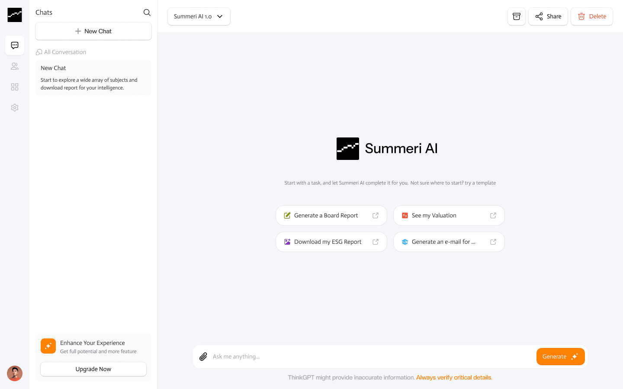Click the 'Start with a task' instruction text
This screenshot has width=623, height=389.
[x=390, y=183]
